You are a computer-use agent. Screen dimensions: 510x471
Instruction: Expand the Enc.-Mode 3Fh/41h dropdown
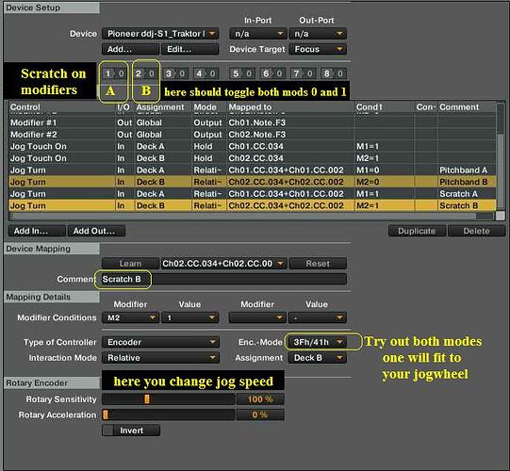317,342
